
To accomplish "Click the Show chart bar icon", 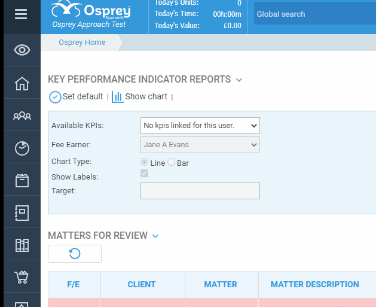I will pos(118,97).
